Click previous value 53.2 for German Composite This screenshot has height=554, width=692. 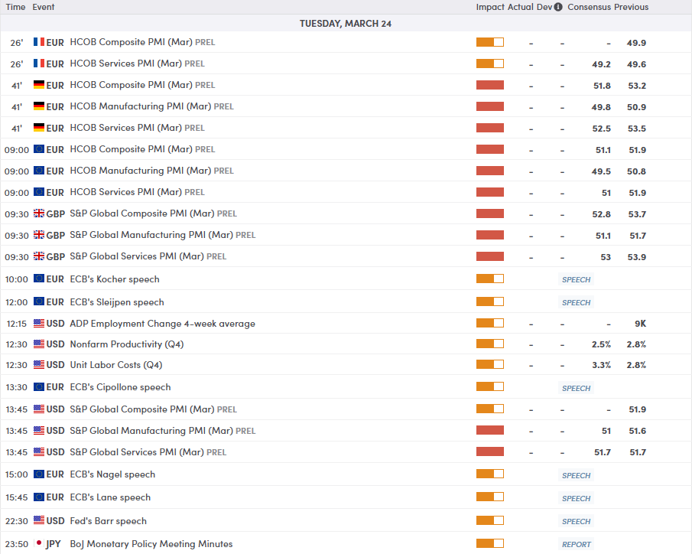pos(637,86)
